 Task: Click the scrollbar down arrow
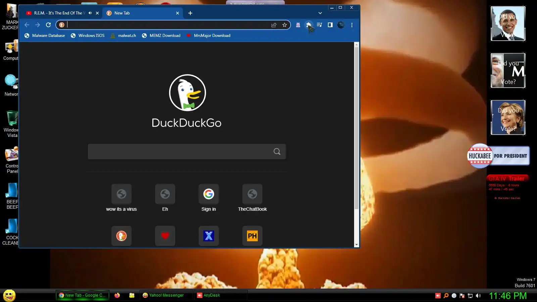click(x=356, y=245)
